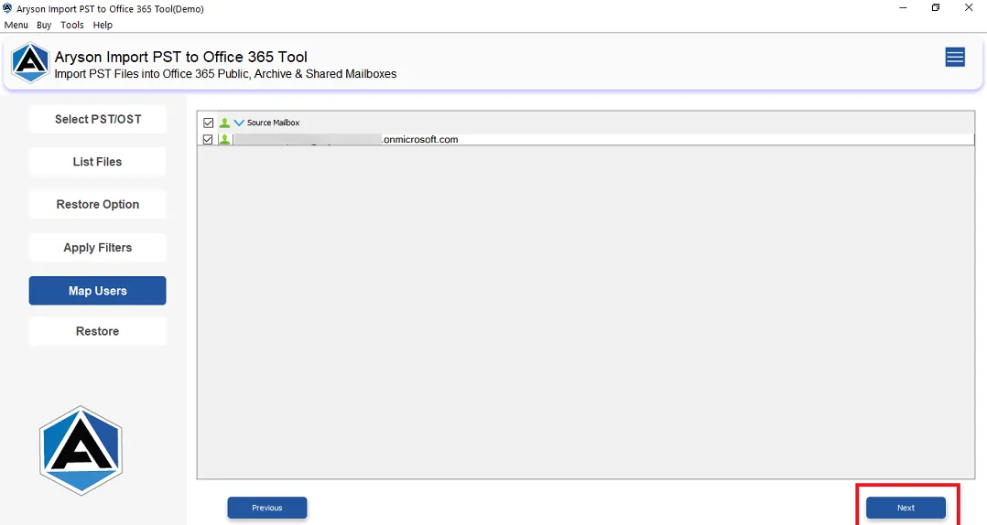The width and height of the screenshot is (987, 525).
Task: Open the hamburger menu icon in header
Action: click(x=955, y=58)
